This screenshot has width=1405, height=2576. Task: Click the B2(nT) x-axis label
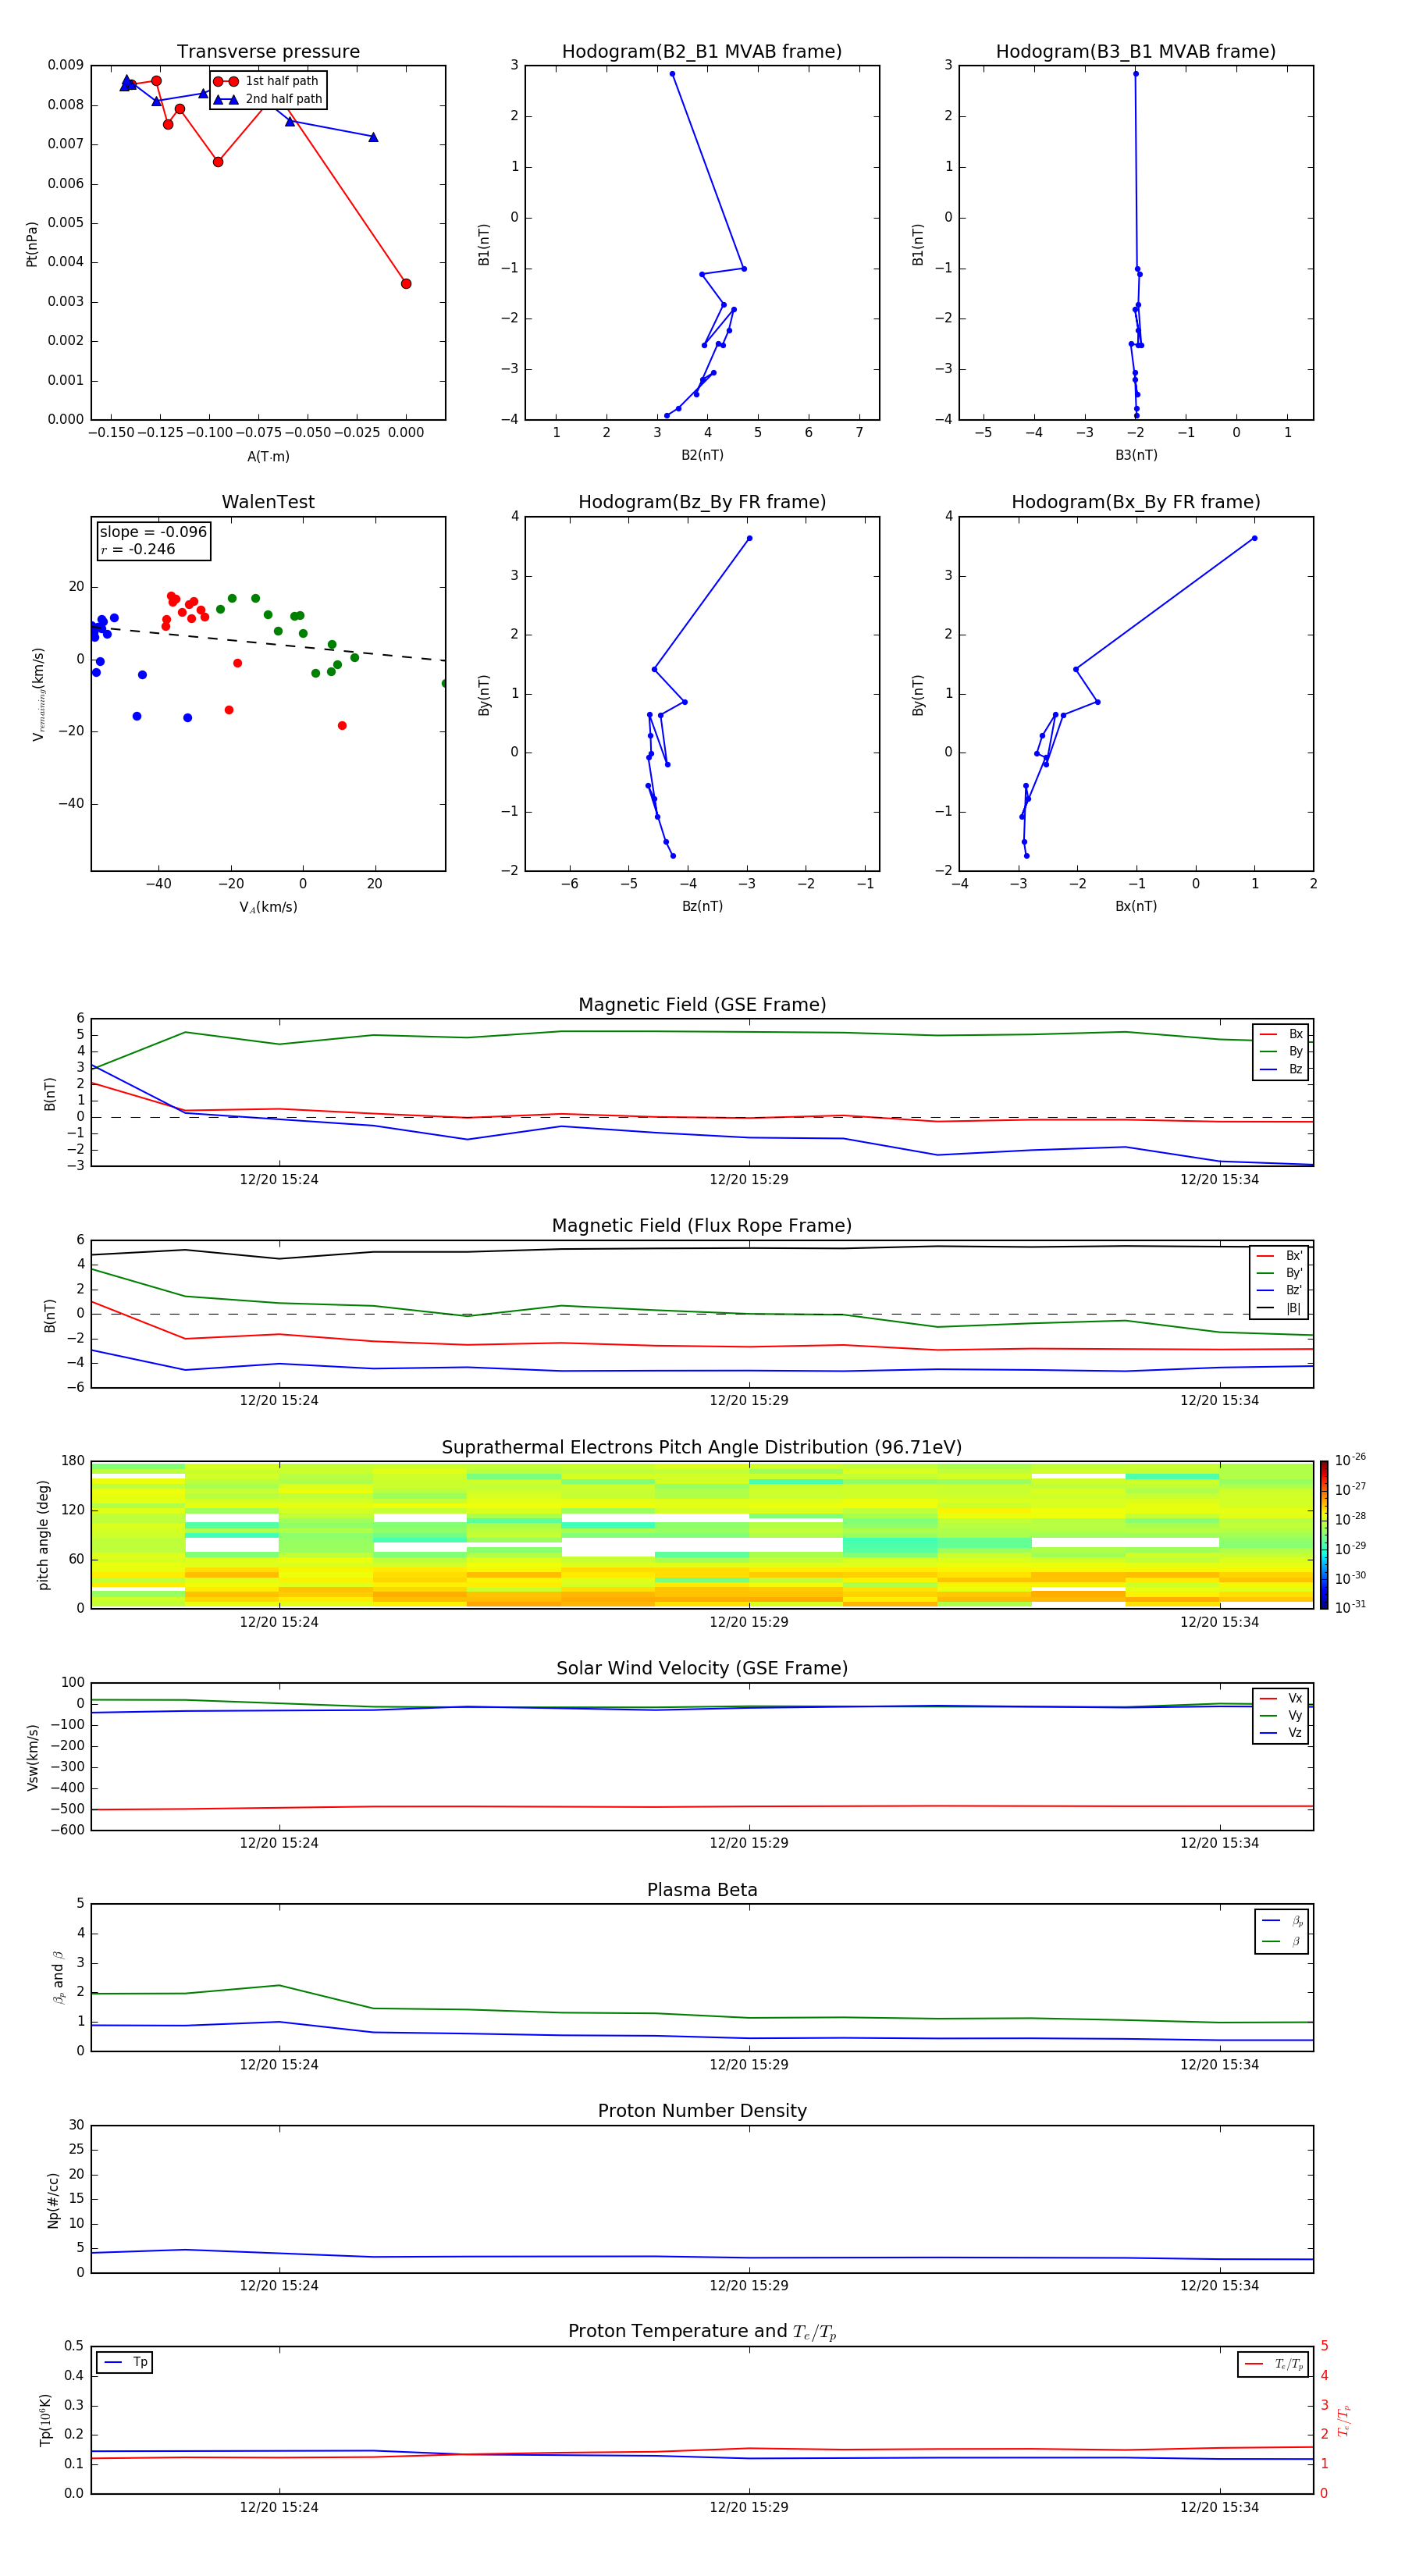point(702,455)
